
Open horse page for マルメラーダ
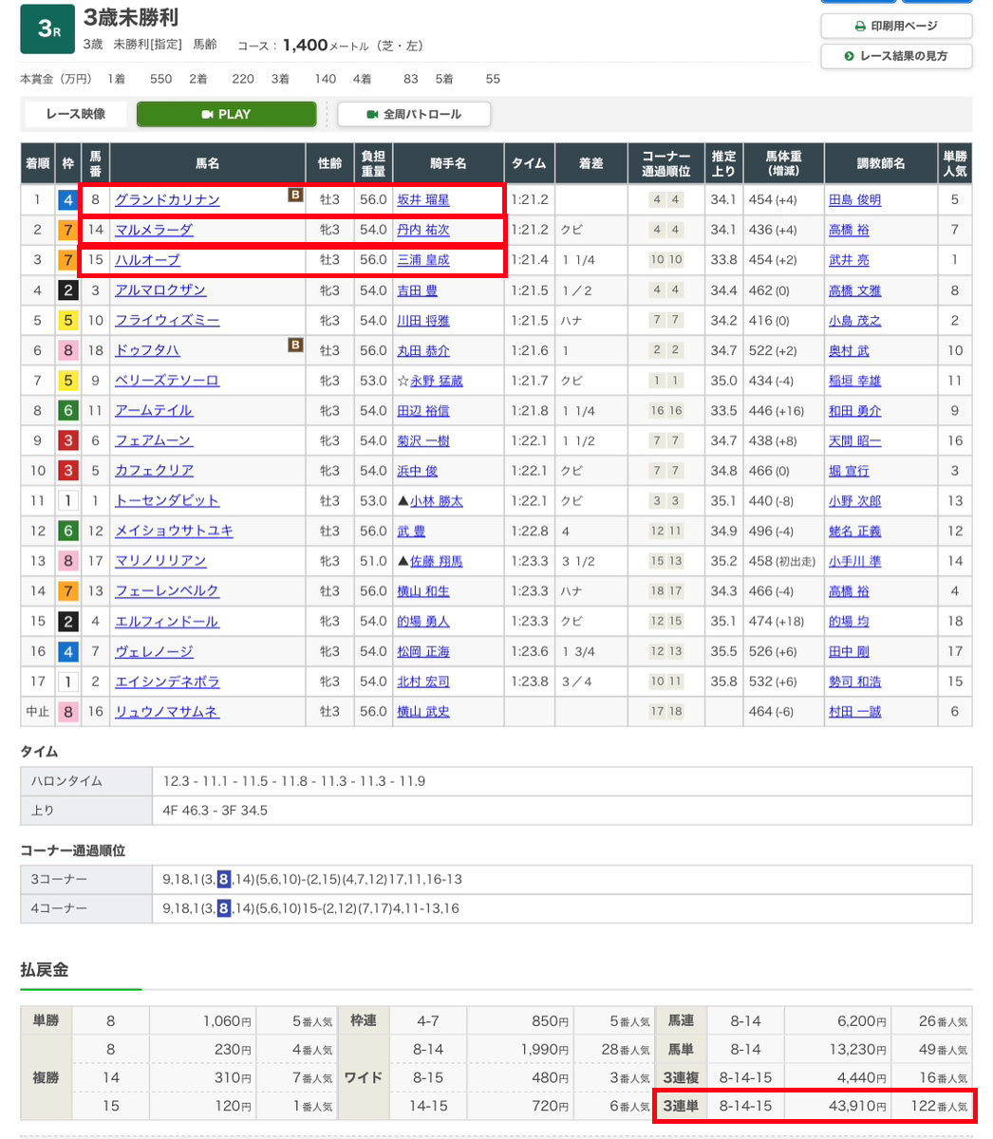tap(154, 230)
